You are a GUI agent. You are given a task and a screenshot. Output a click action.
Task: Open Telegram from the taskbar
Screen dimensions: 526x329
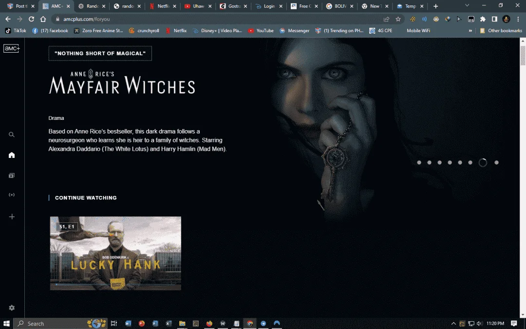coord(263,323)
